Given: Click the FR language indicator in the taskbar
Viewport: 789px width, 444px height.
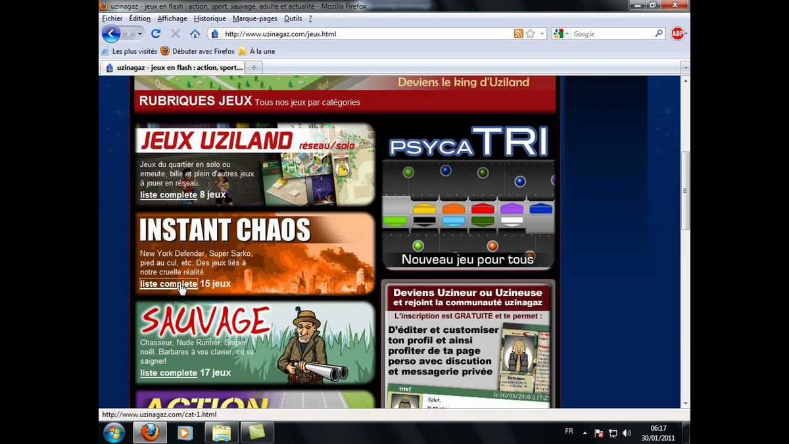Looking at the screenshot, I should click(x=569, y=432).
